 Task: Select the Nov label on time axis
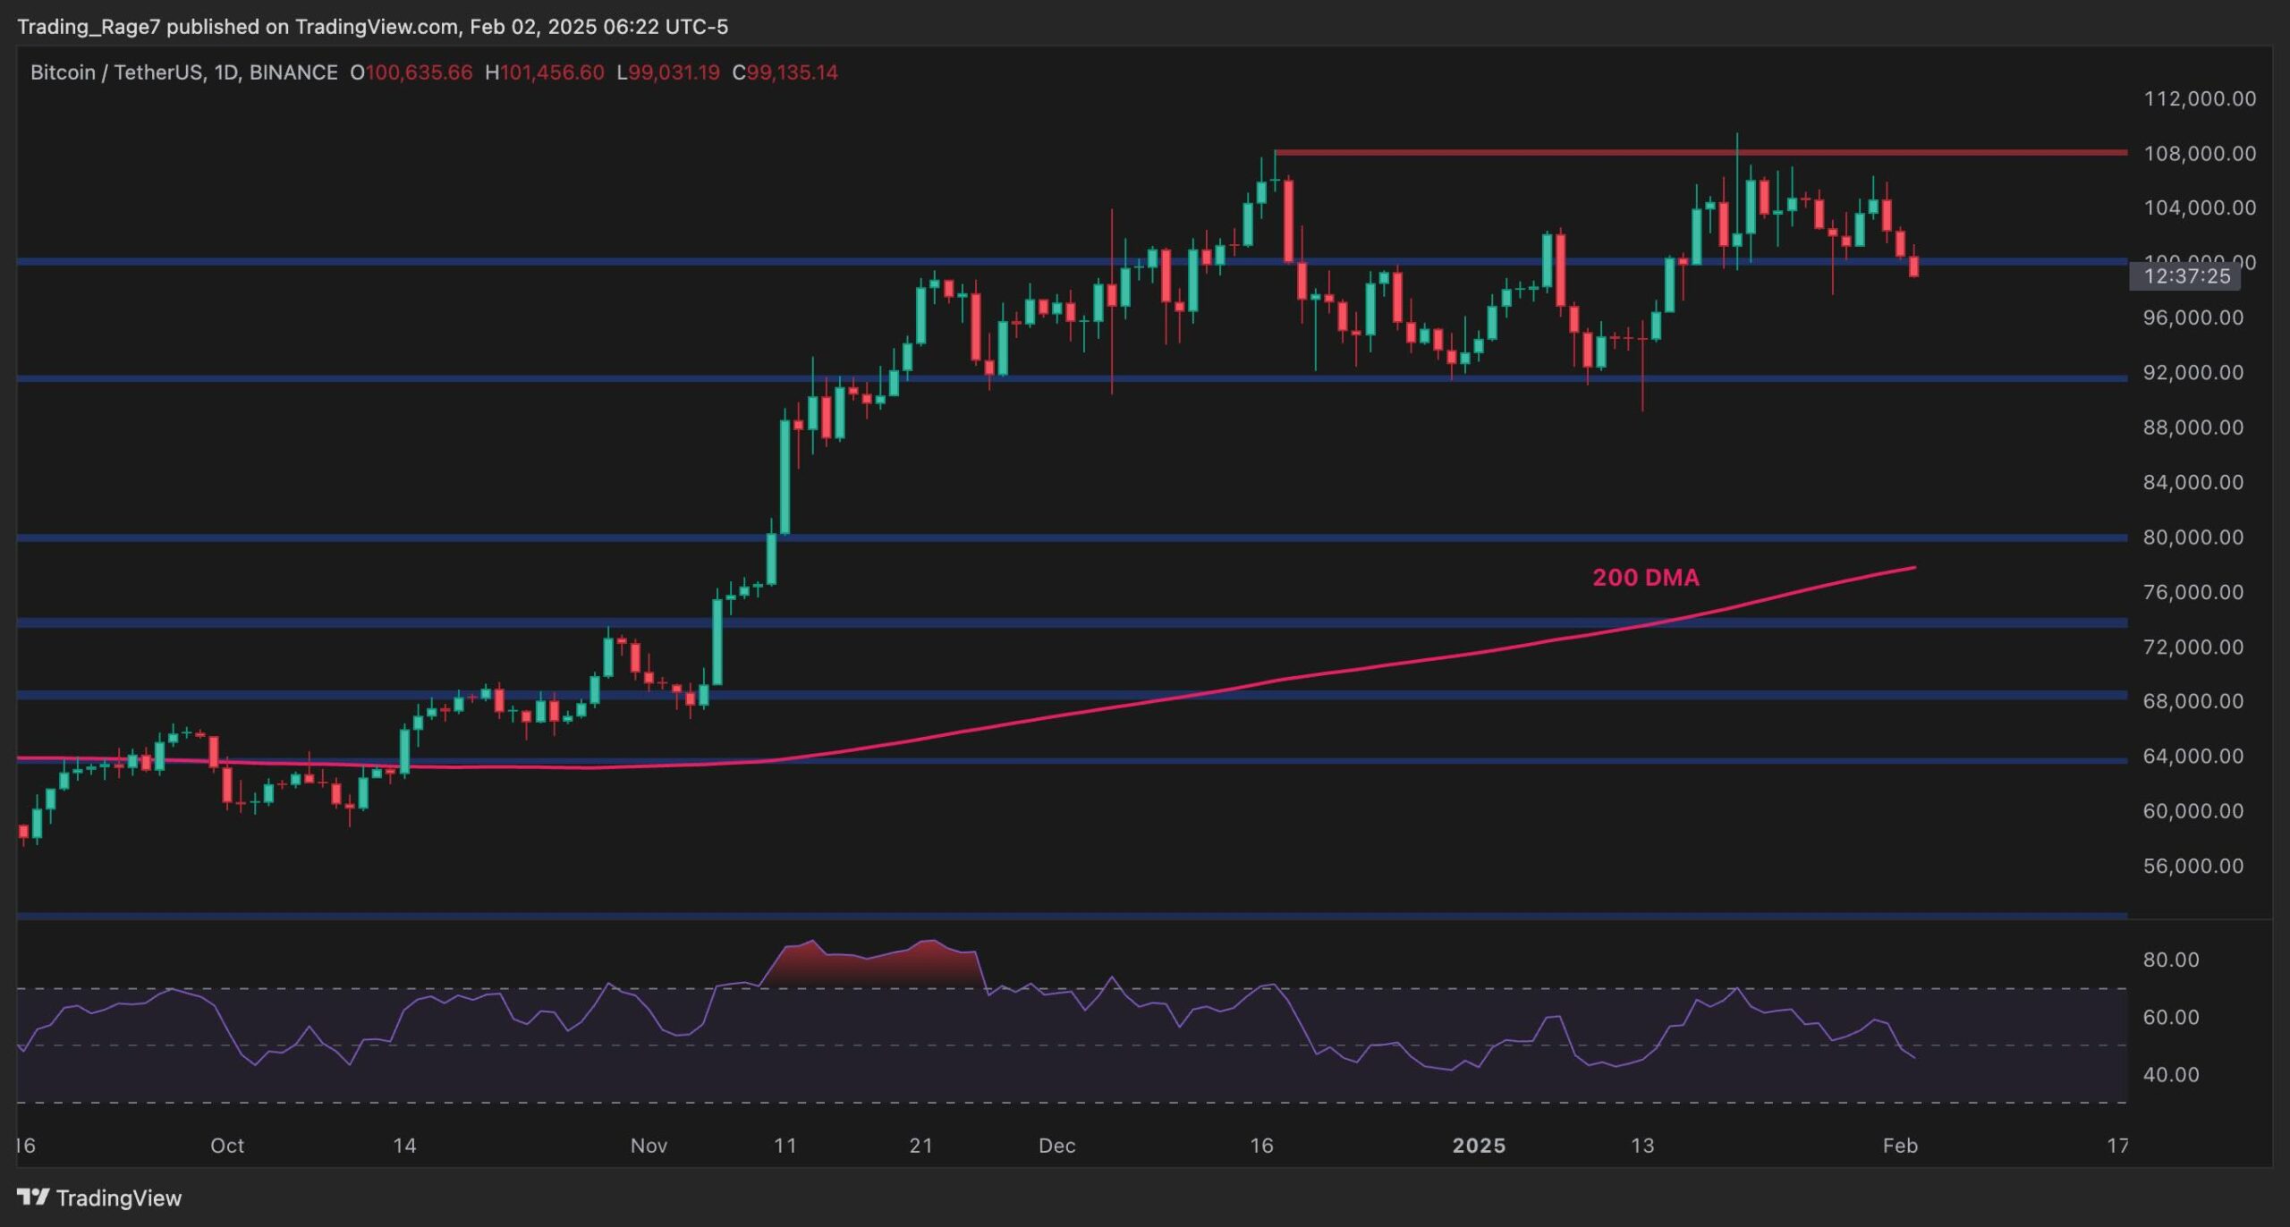click(649, 1146)
